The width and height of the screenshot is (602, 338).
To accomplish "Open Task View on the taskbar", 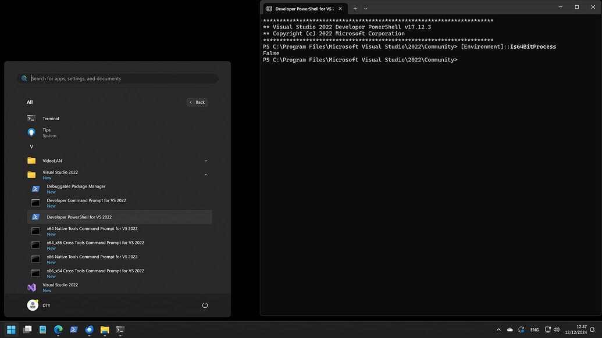I will click(27, 329).
